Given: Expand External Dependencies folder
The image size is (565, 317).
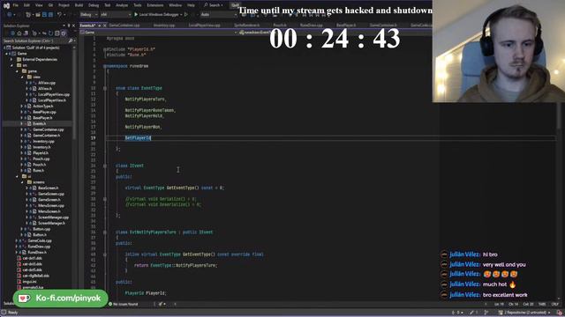Looking at the screenshot, I should (x=11, y=59).
